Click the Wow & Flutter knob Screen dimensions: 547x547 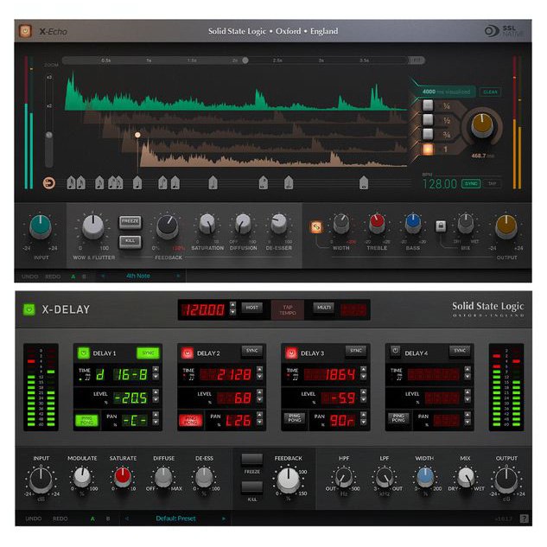[x=92, y=226]
